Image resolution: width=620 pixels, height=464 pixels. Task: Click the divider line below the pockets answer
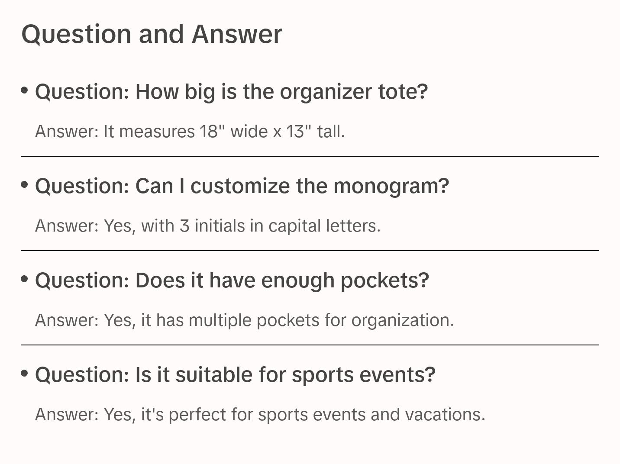click(310, 345)
